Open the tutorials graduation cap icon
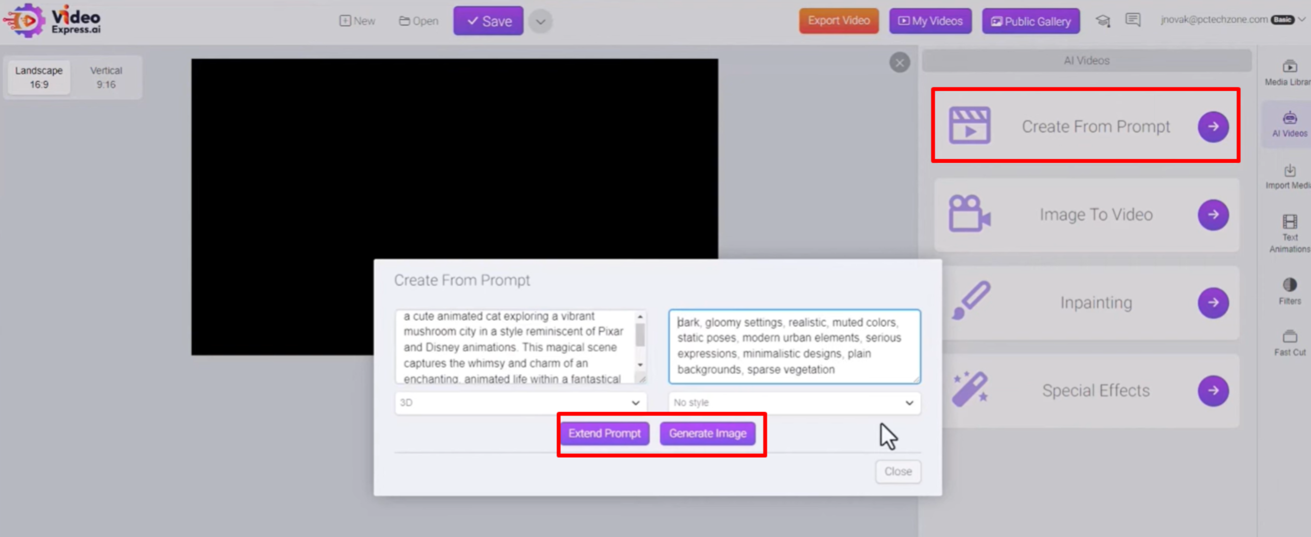This screenshot has width=1311, height=537. [x=1103, y=20]
